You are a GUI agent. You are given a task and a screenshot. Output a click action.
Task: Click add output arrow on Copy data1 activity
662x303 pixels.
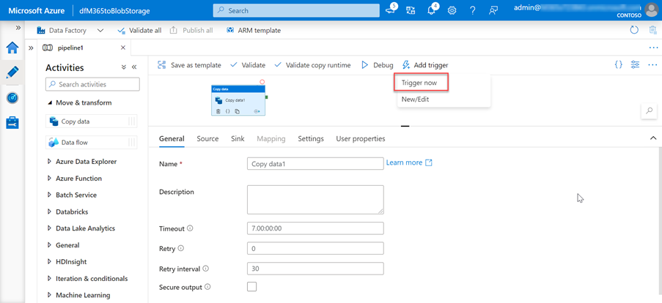click(257, 112)
